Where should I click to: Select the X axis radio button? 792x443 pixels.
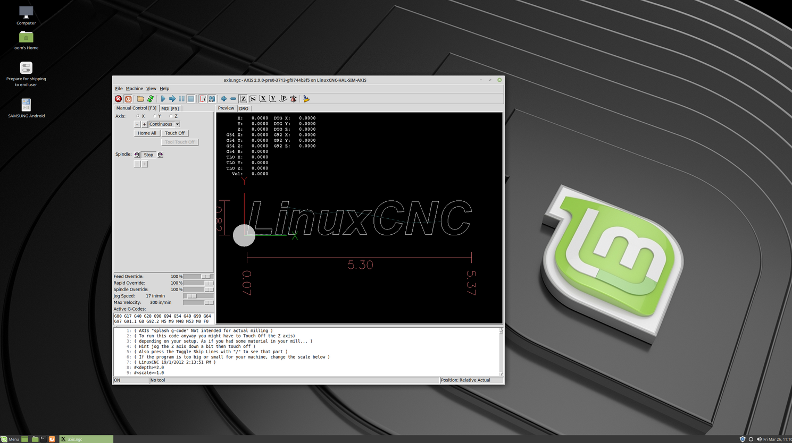(x=138, y=116)
